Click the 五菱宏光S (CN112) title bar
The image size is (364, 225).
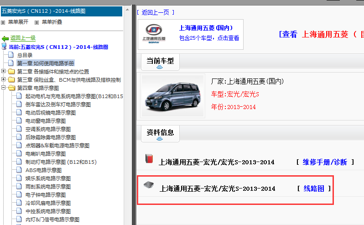62,11
